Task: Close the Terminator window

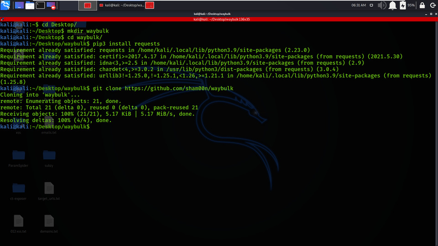Action: point(436,14)
